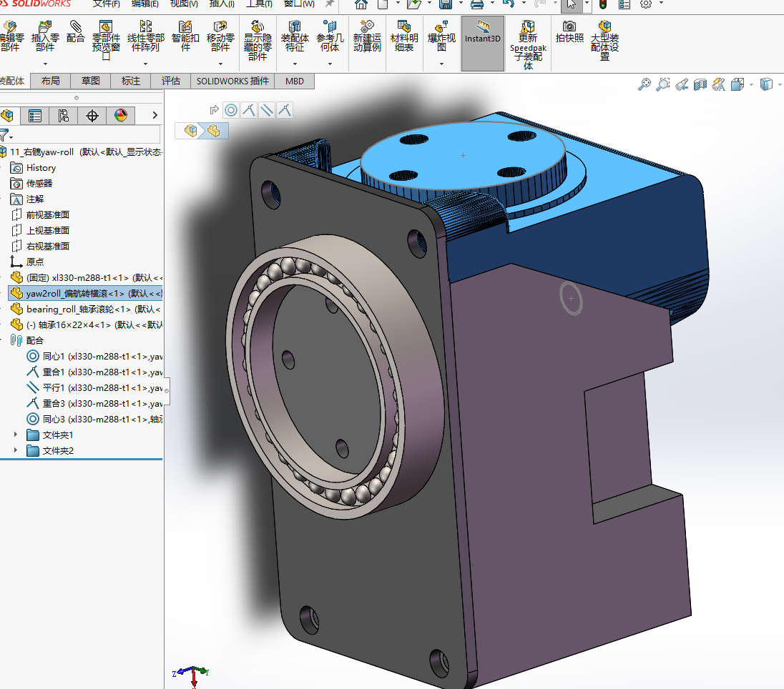Click the Section View icon
Viewport: 784px width, 689px height.
click(x=700, y=84)
